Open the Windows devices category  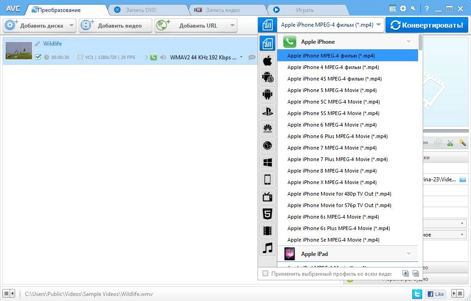tap(267, 162)
